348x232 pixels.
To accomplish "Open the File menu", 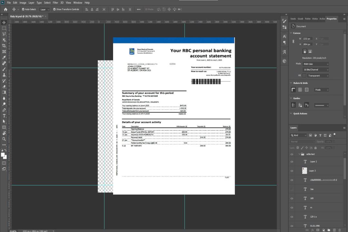I will [x=9, y=3].
